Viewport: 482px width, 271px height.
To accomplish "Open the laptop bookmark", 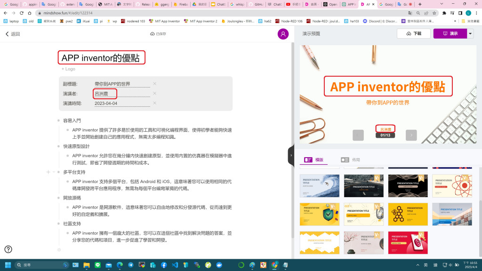I will coord(11,21).
